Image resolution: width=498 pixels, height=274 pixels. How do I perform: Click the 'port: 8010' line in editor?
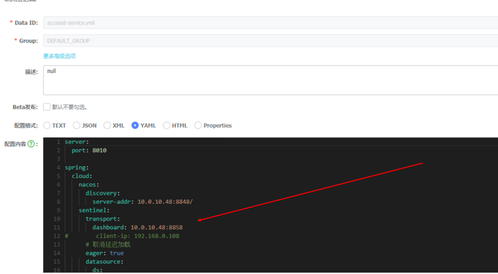coord(89,150)
